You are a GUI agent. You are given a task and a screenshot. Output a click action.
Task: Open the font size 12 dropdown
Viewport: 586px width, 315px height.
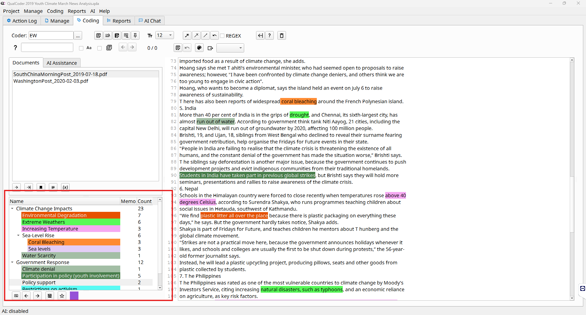165,35
